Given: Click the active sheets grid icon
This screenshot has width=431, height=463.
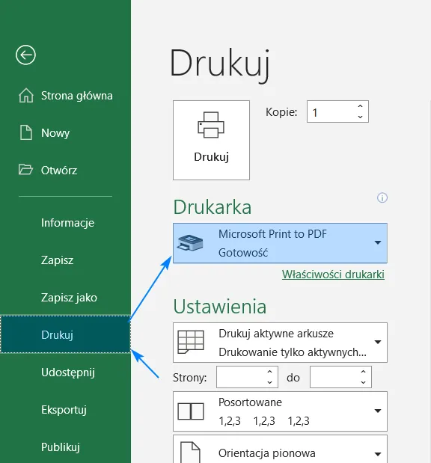Looking at the screenshot, I should click(191, 342).
